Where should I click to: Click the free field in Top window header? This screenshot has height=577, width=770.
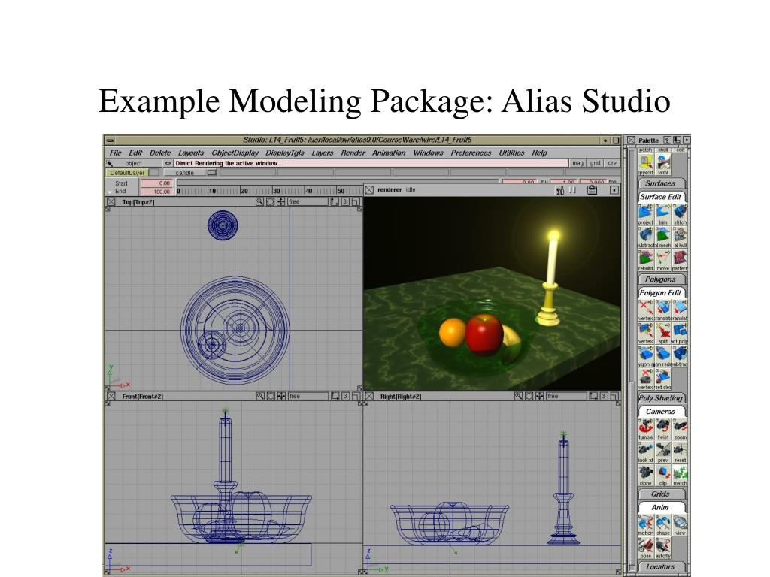308,201
